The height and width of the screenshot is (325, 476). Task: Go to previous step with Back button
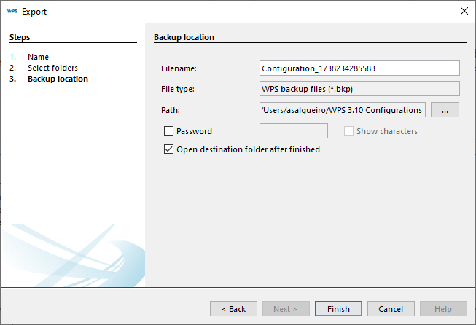tap(233, 309)
